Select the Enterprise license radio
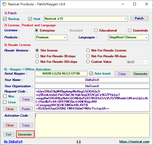Viewport: 153px width, 145px height. (x=36, y=30)
